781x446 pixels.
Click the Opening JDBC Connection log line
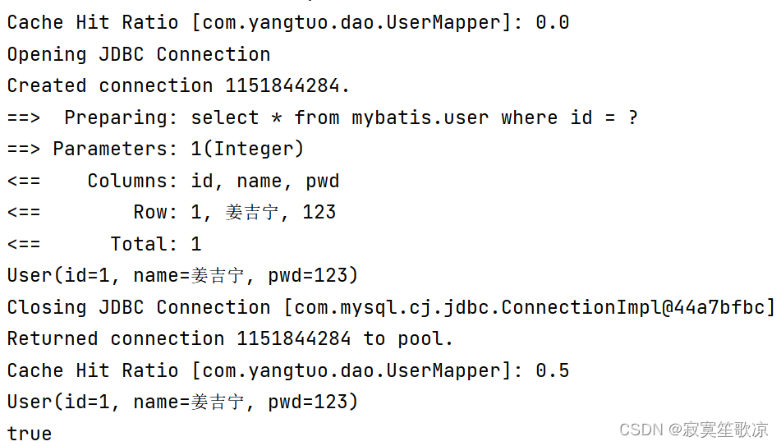(x=139, y=54)
